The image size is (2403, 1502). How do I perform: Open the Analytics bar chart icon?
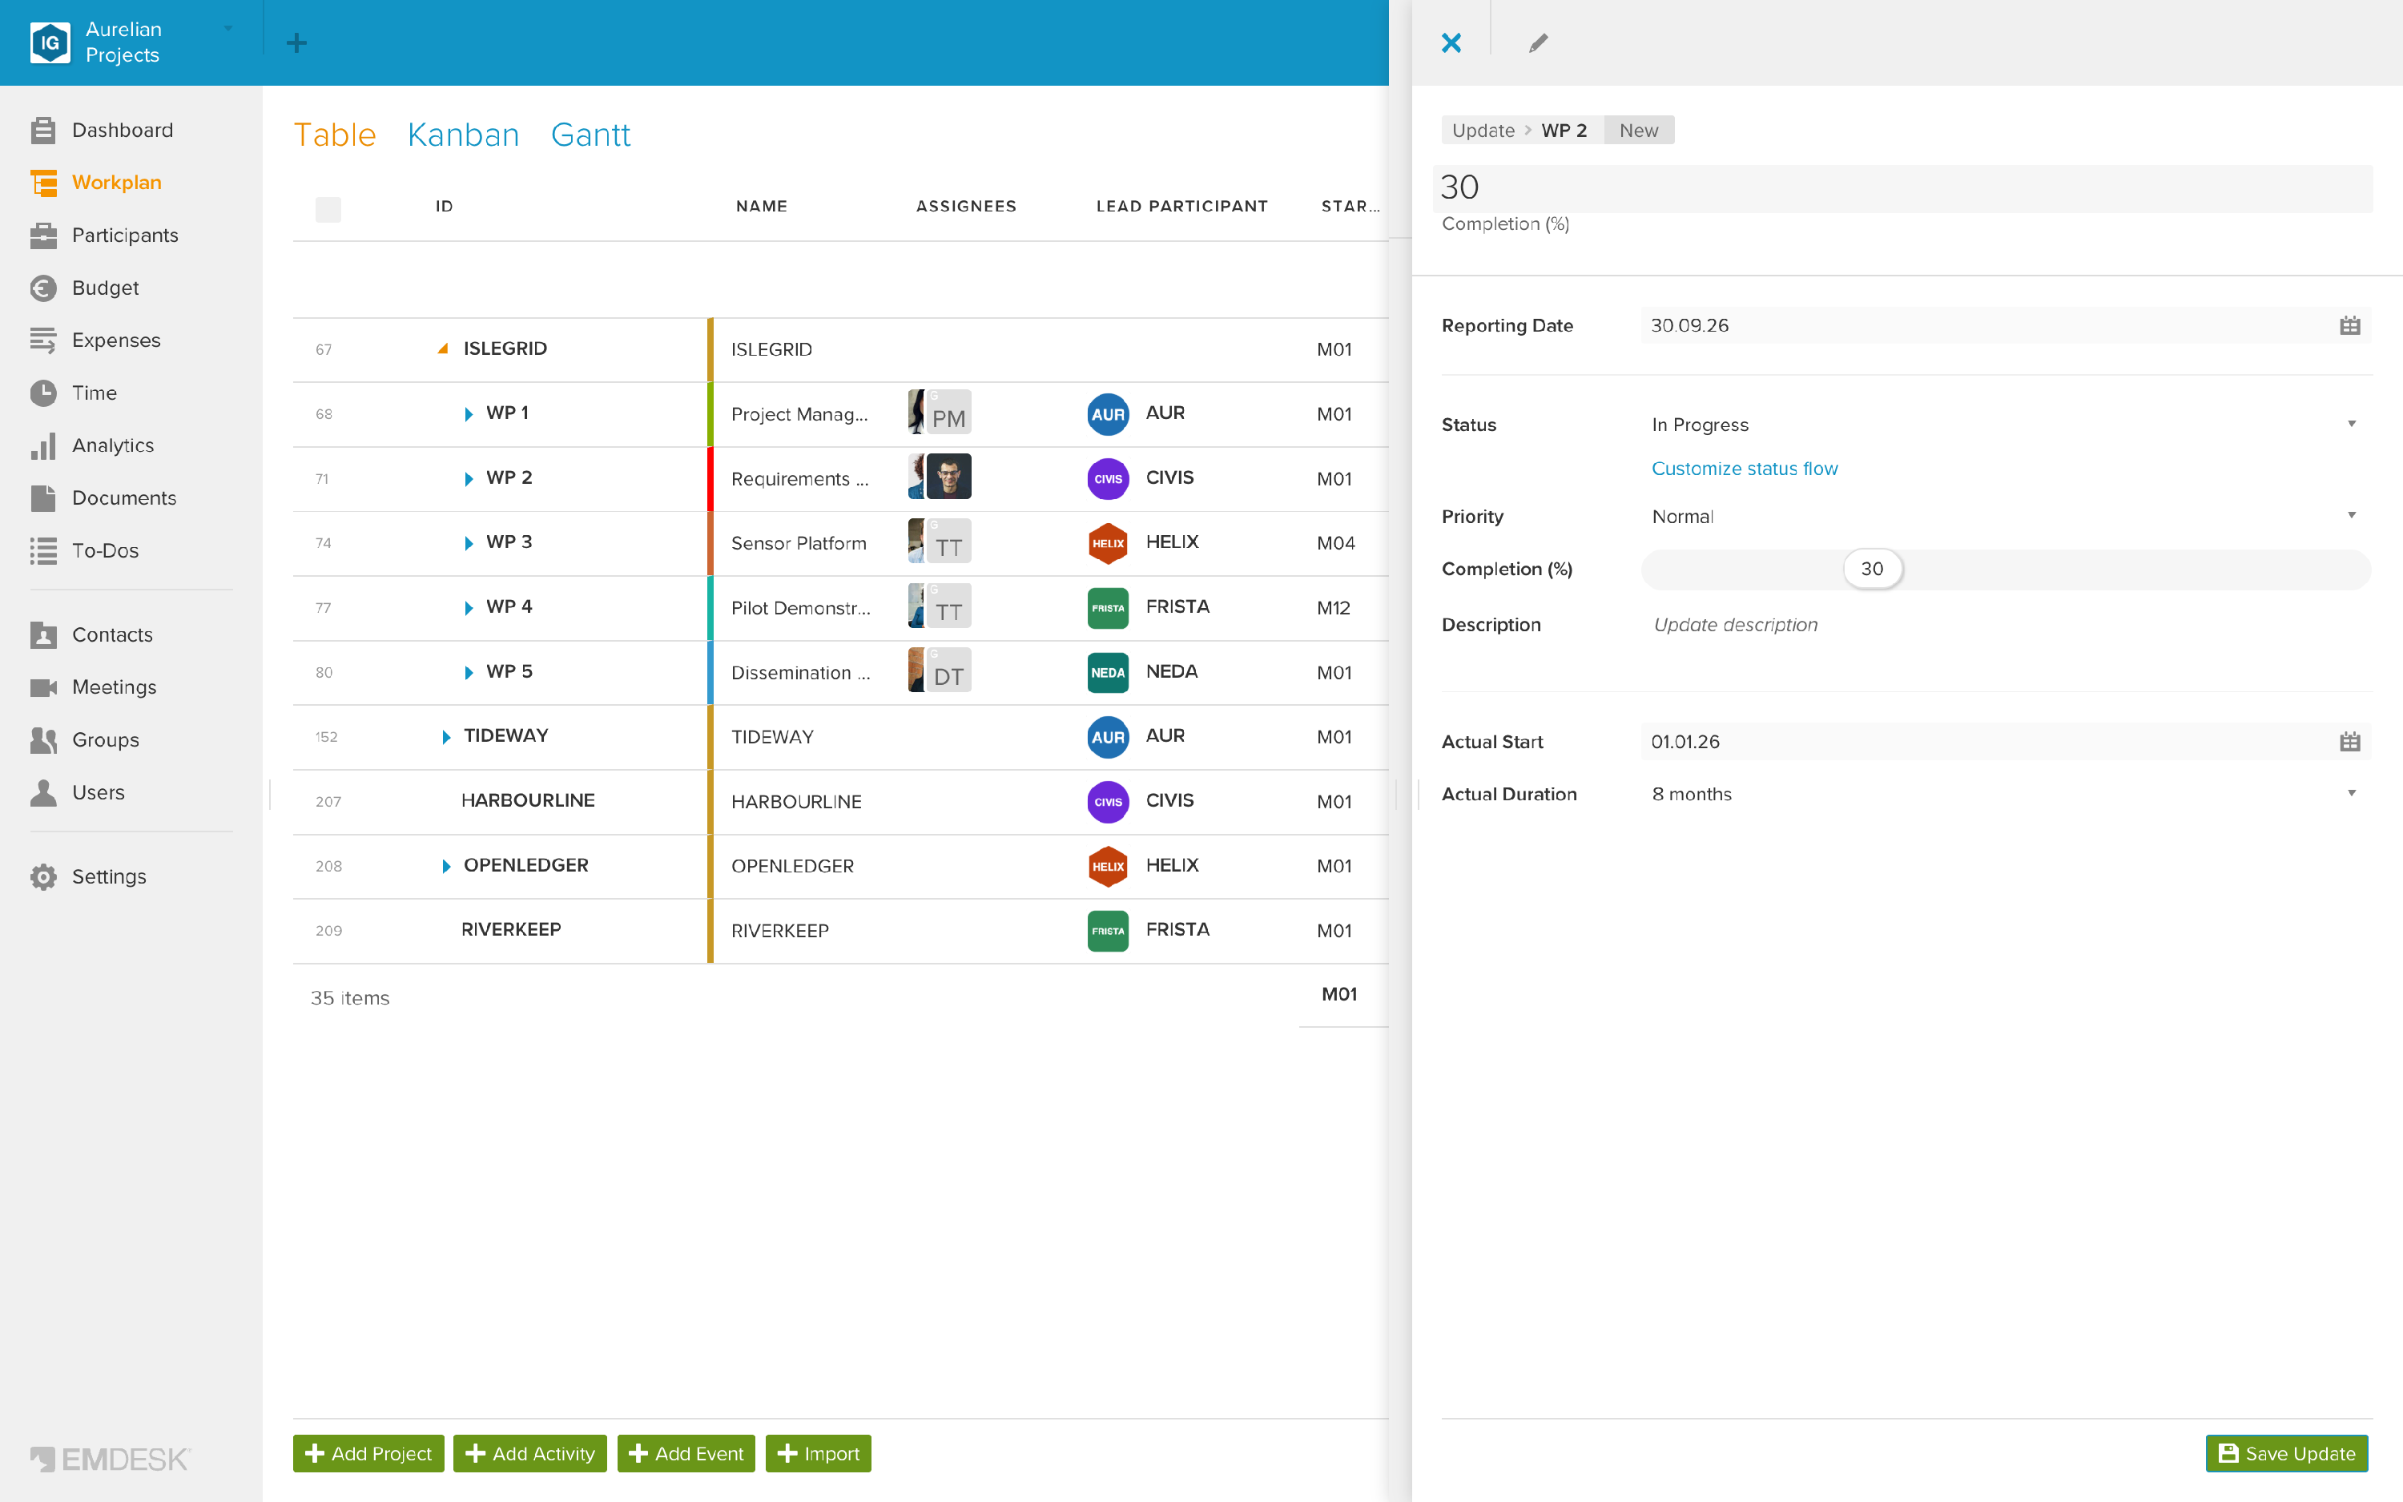pos(42,446)
